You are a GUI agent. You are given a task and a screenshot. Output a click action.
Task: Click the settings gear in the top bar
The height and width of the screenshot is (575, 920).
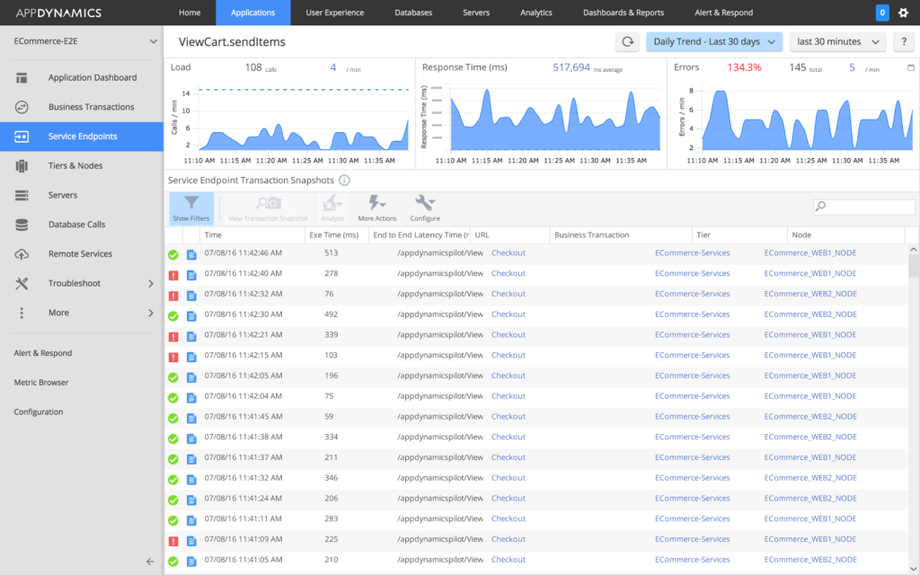click(x=905, y=13)
